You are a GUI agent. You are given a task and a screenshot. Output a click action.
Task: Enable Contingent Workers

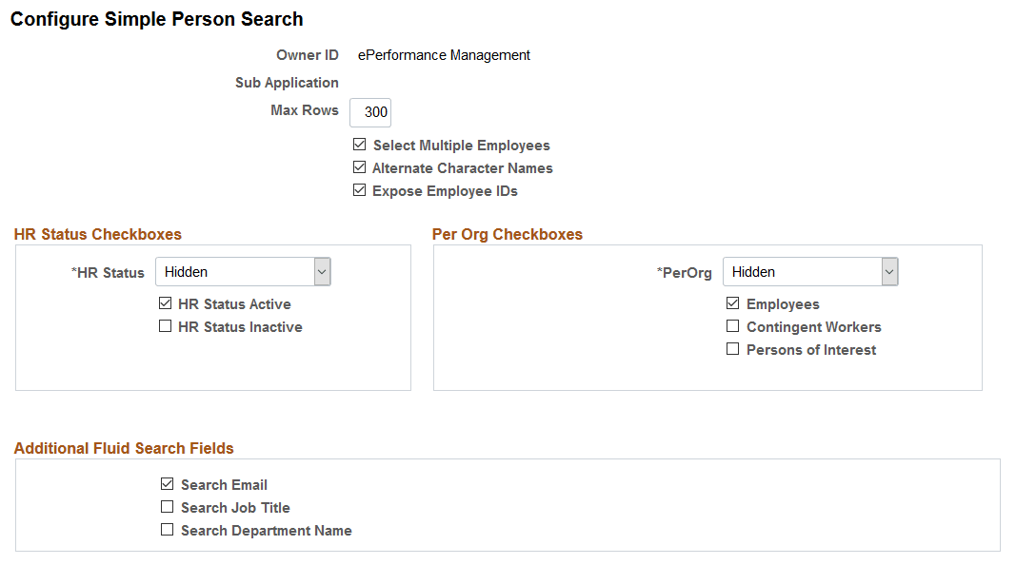pos(733,325)
